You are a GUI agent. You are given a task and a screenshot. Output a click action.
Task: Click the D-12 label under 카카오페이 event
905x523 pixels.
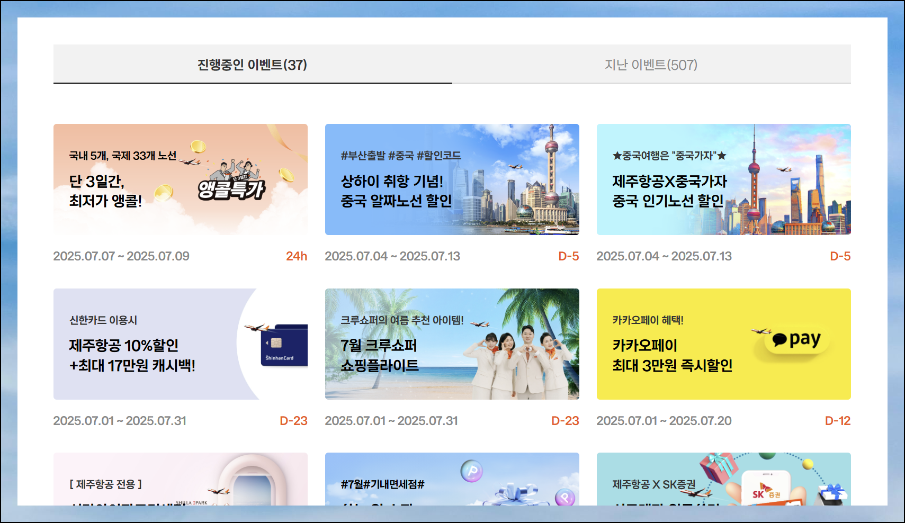838,421
